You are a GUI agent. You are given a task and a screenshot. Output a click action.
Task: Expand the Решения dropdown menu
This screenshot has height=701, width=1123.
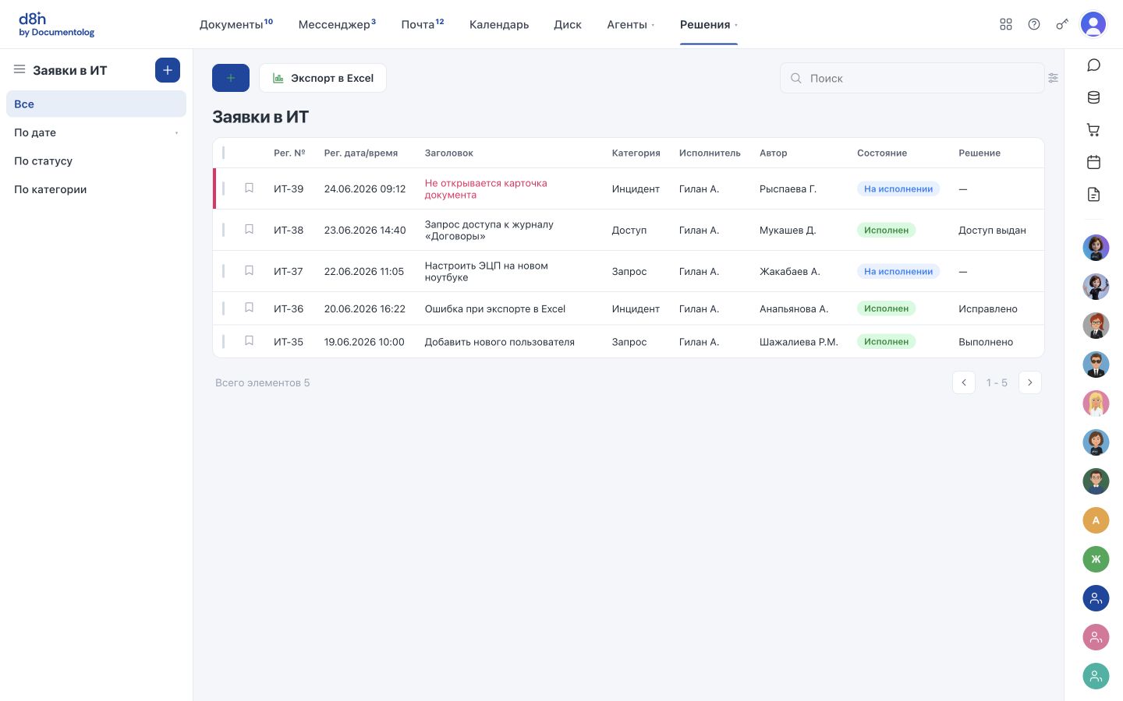[x=708, y=24]
